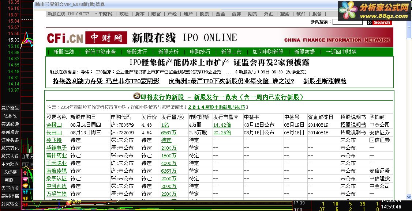
Task: Click →返回中财网 in the green navigation bar
Action: pos(341,52)
